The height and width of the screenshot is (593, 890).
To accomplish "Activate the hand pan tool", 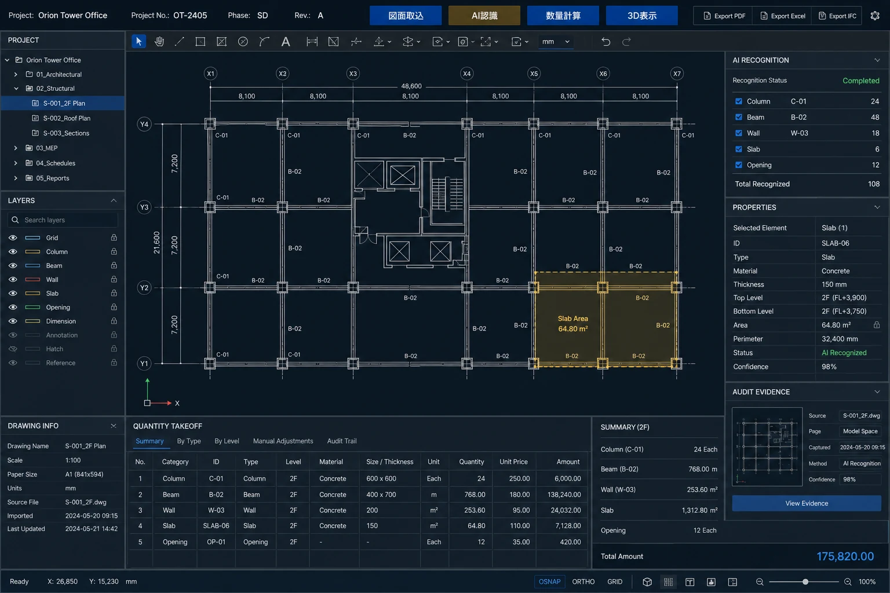I will pyautogui.click(x=159, y=41).
